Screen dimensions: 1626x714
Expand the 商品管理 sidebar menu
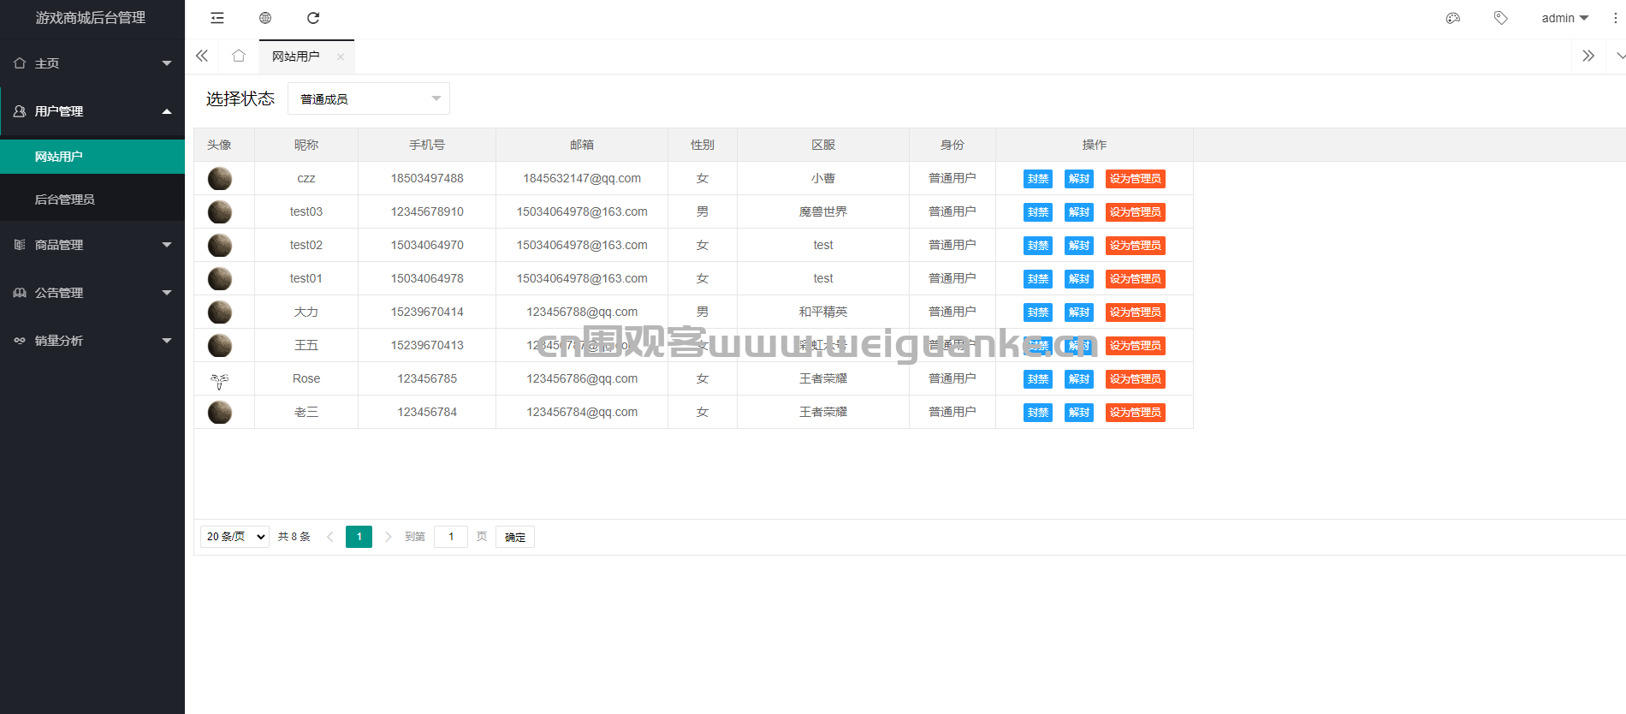pyautogui.click(x=92, y=245)
